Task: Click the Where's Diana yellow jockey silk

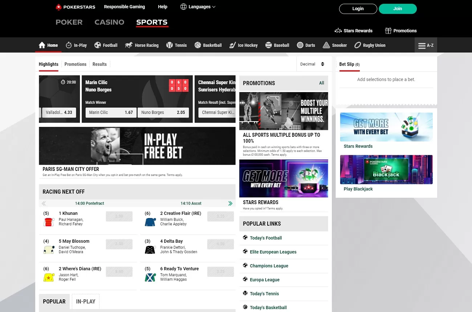Action: point(49,278)
